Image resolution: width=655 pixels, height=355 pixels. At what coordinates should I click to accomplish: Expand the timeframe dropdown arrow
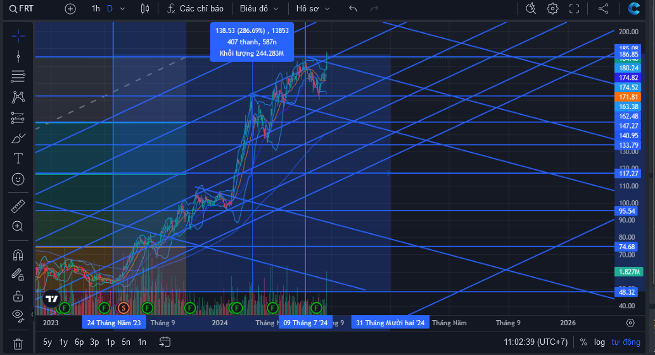pyautogui.click(x=122, y=9)
